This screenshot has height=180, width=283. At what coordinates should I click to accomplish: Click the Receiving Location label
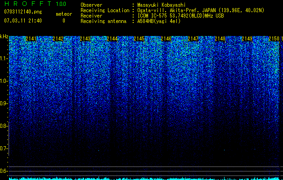(x=105, y=10)
